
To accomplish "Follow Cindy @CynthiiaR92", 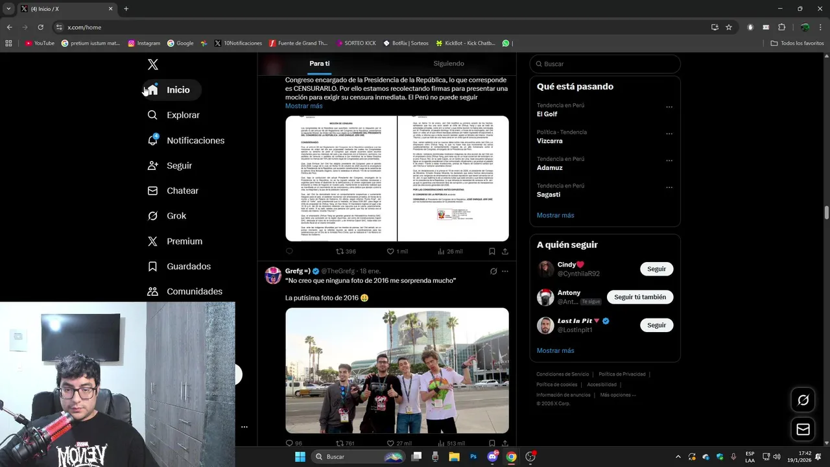I will pos(656,269).
